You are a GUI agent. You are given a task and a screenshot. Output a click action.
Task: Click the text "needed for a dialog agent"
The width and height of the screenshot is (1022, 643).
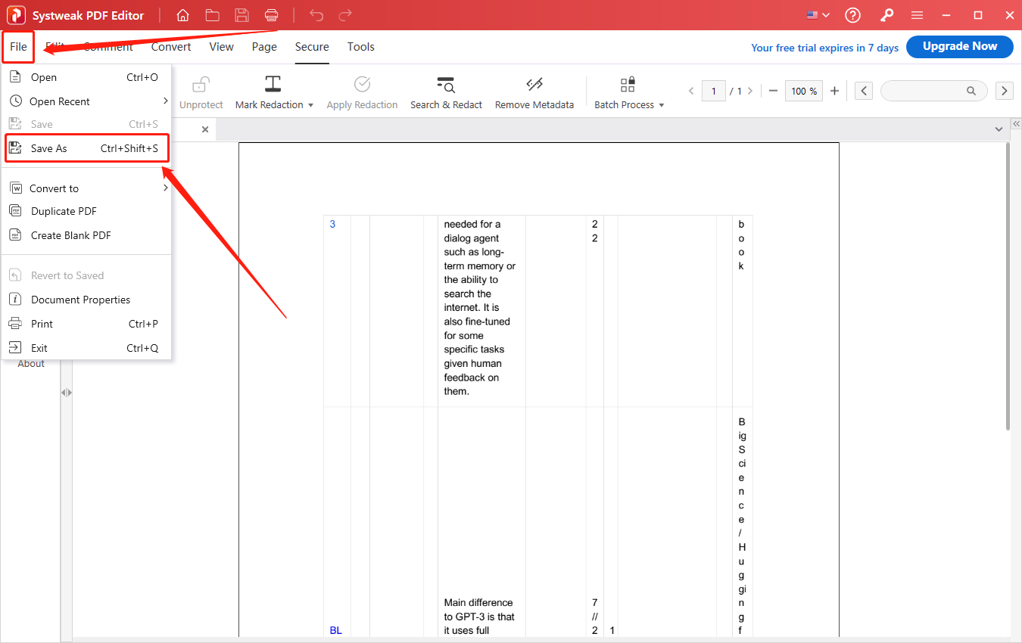click(x=472, y=231)
